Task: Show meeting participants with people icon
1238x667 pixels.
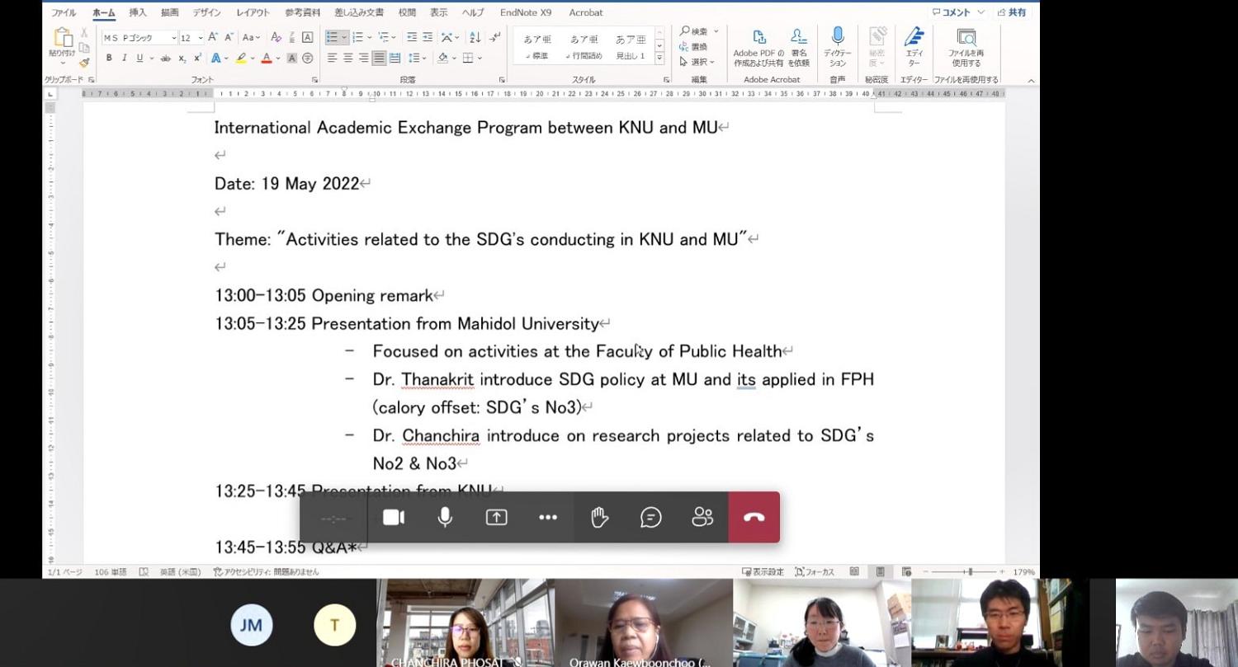Action: coord(702,518)
